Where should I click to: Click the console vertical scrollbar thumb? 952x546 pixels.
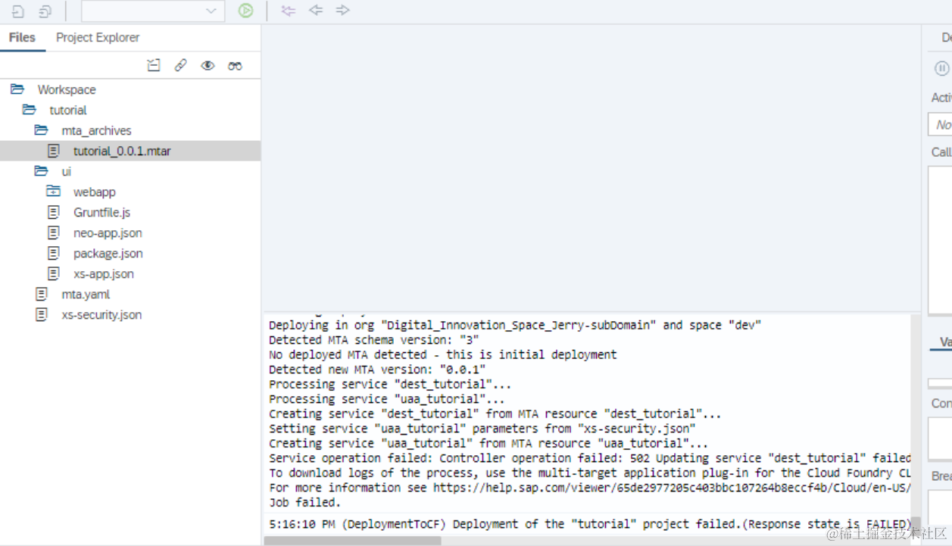click(x=916, y=526)
